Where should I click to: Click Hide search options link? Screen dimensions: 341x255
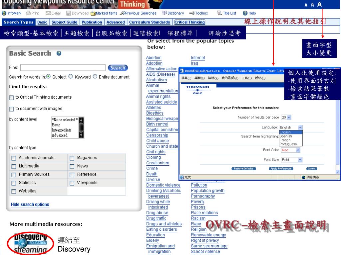[30, 205]
